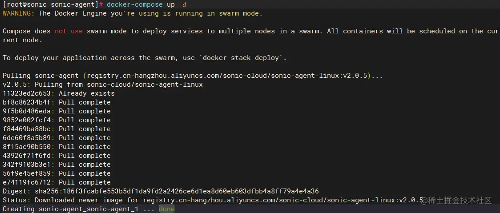The image size is (500, 213).
Task: Click layer ID '342f9103b3e1'
Action: (x=26, y=165)
